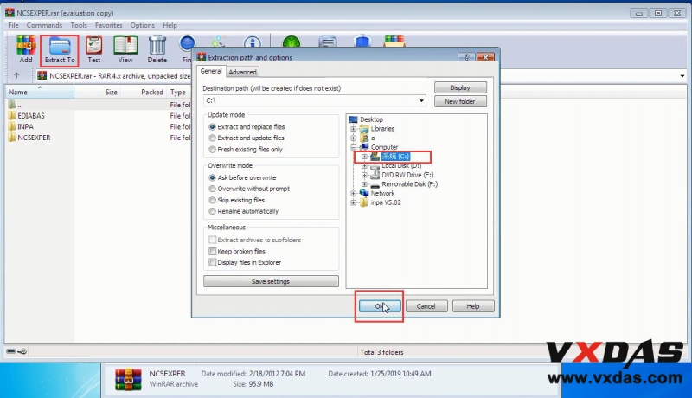Select inpa V5.02 folder in tree

pos(386,202)
